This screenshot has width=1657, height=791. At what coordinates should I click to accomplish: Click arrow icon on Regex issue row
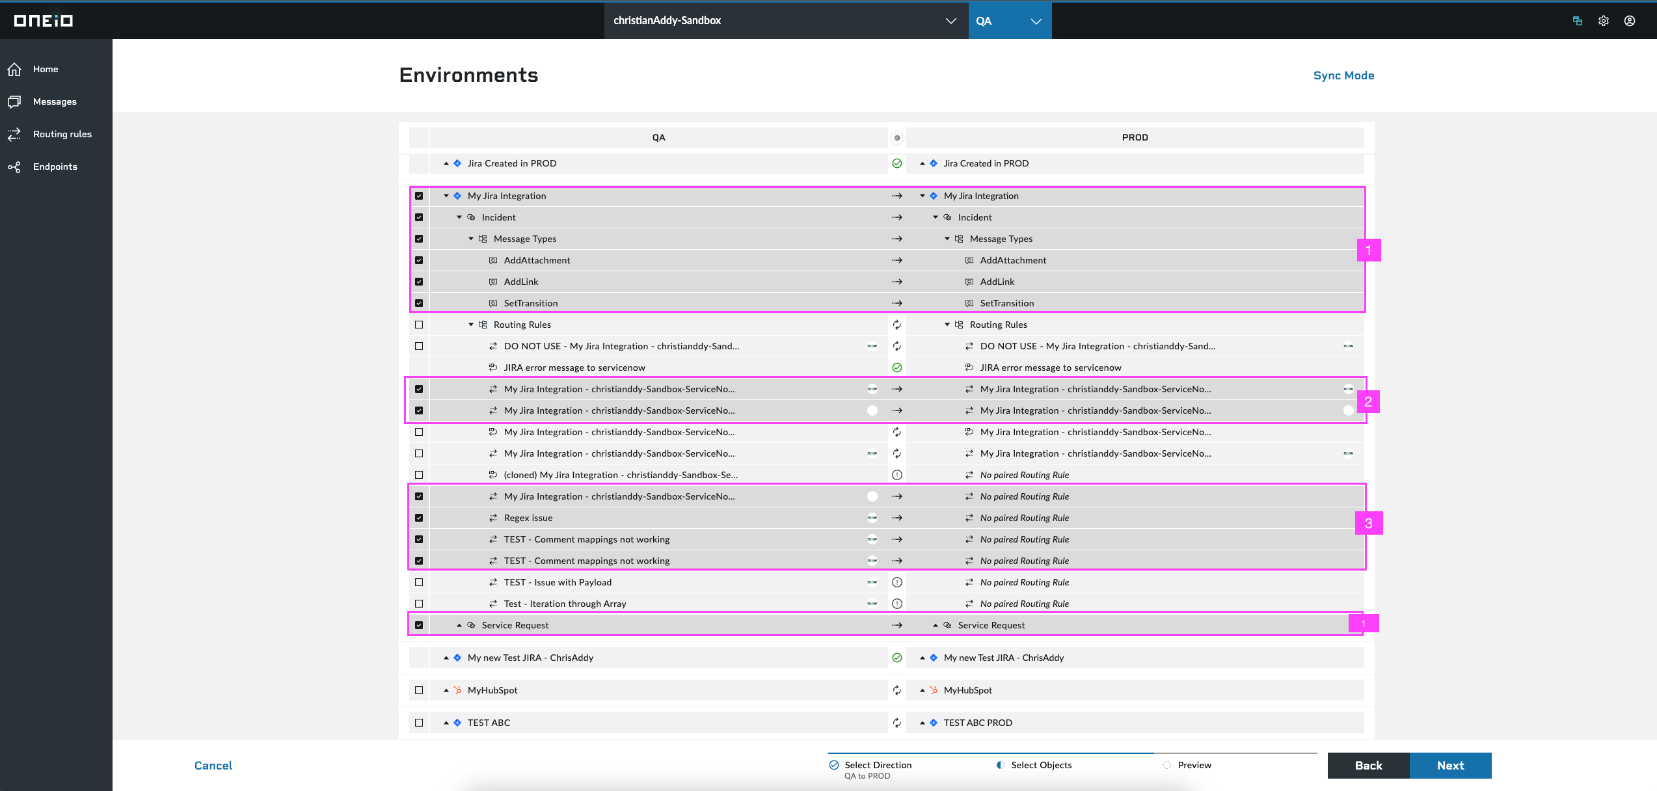click(897, 518)
